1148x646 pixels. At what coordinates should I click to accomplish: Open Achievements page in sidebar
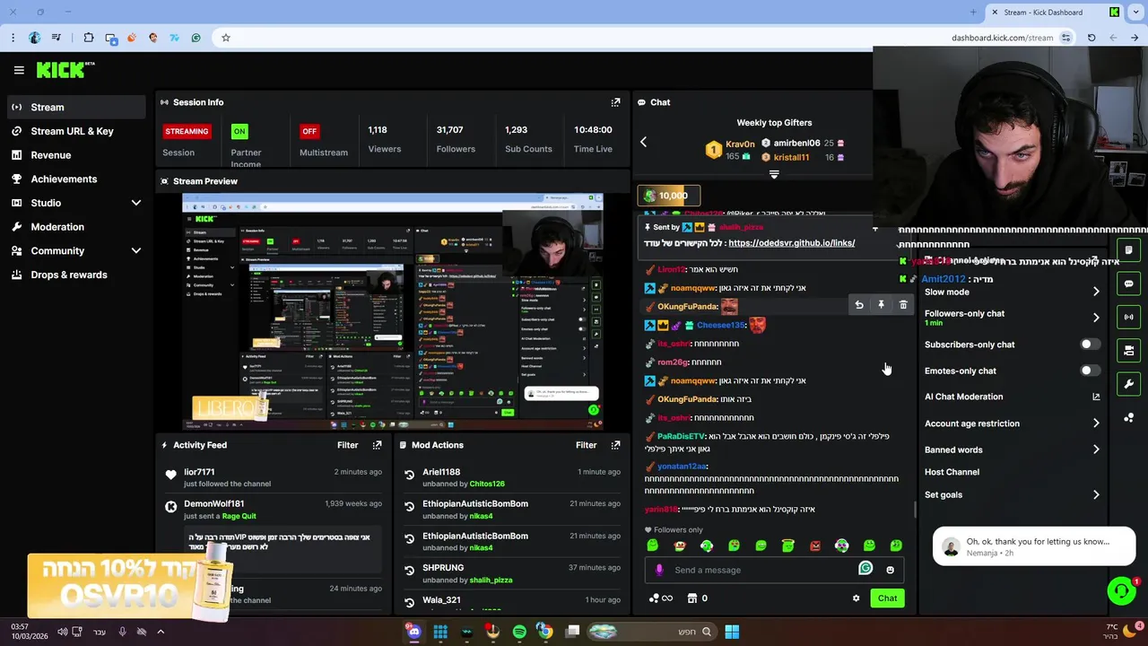(x=75, y=179)
